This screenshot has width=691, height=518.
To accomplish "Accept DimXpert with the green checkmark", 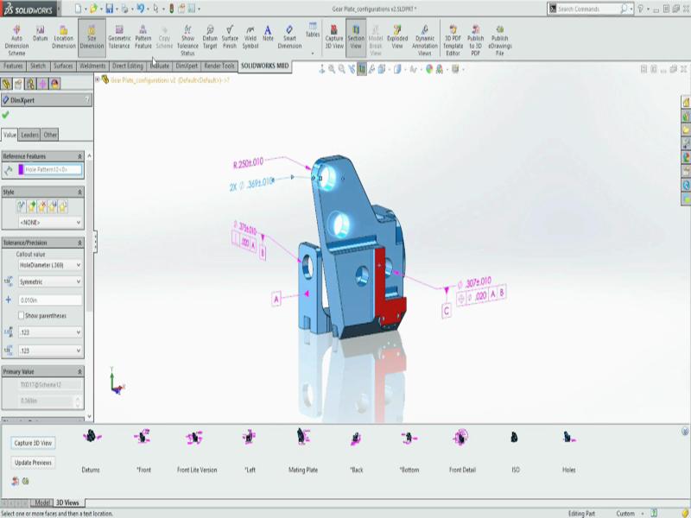I will (6, 114).
